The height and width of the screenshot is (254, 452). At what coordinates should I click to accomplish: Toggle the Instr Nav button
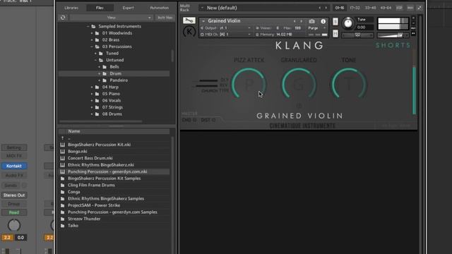tap(165, 18)
